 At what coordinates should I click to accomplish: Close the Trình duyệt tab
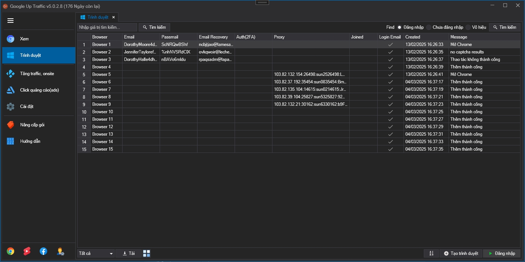114,17
